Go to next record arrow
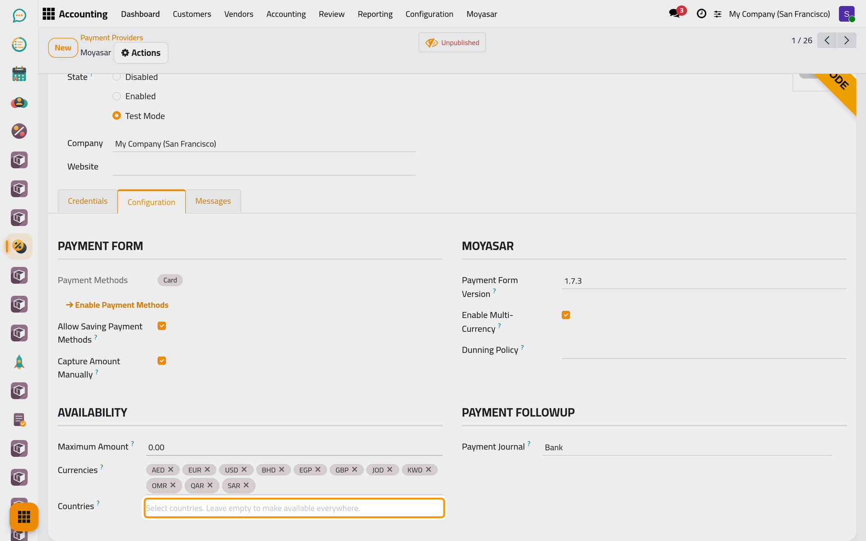Viewport: 866px width, 541px height. pos(847,41)
